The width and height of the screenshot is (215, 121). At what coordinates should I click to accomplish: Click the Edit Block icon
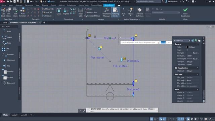(3, 12)
